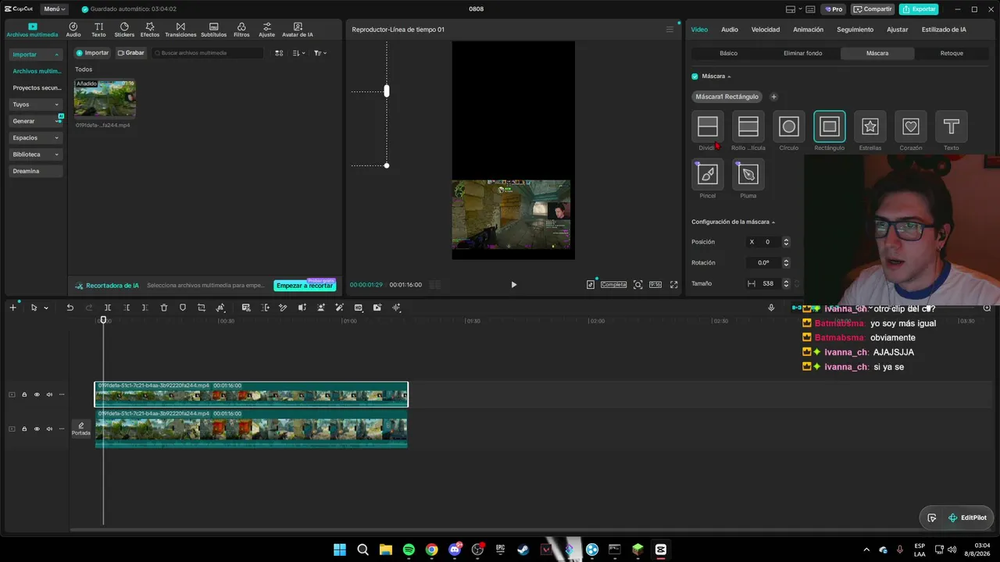Delete the selected clip

point(164,308)
